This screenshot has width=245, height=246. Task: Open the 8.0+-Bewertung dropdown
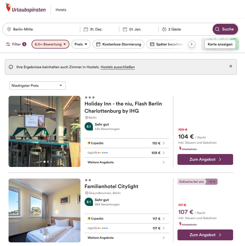click(x=50, y=44)
